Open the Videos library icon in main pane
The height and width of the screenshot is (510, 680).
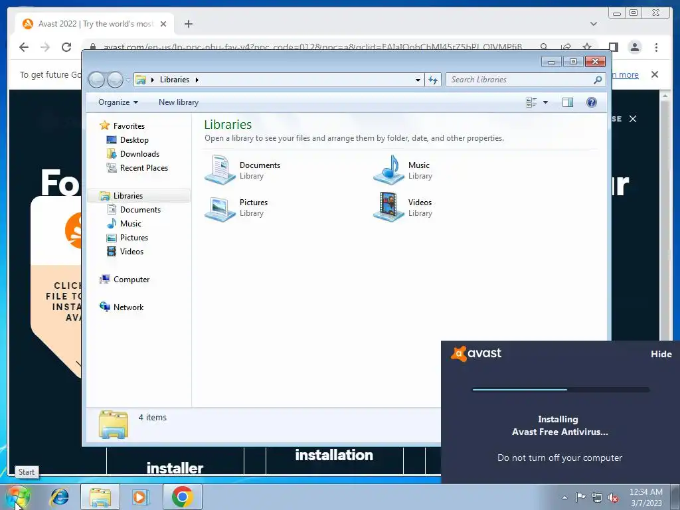[x=389, y=207]
